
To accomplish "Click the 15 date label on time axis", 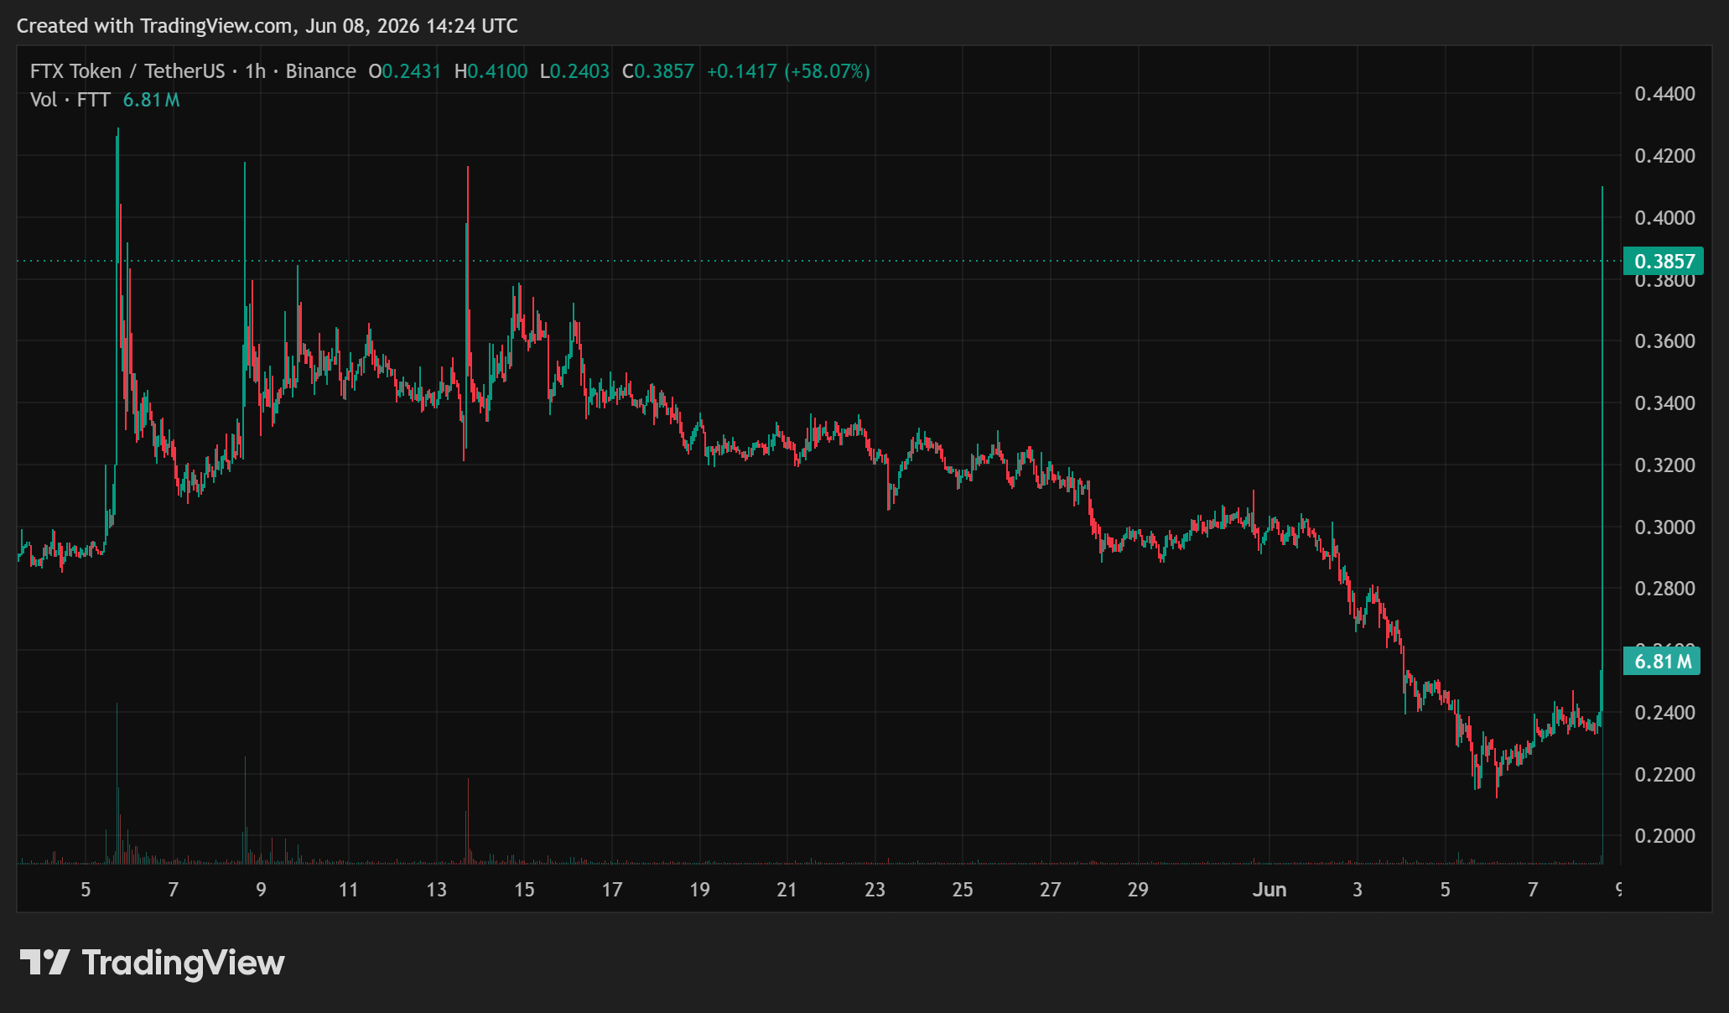I will [x=524, y=890].
